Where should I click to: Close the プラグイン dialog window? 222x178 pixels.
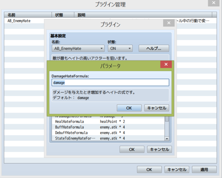(169, 23)
